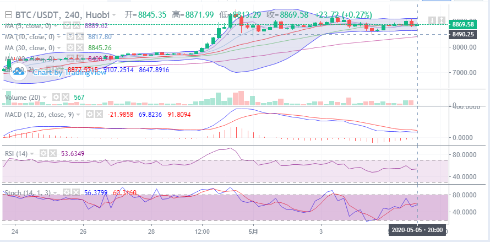
Task: Click the green 8869.58 current price label
Action: pyautogui.click(x=462, y=24)
